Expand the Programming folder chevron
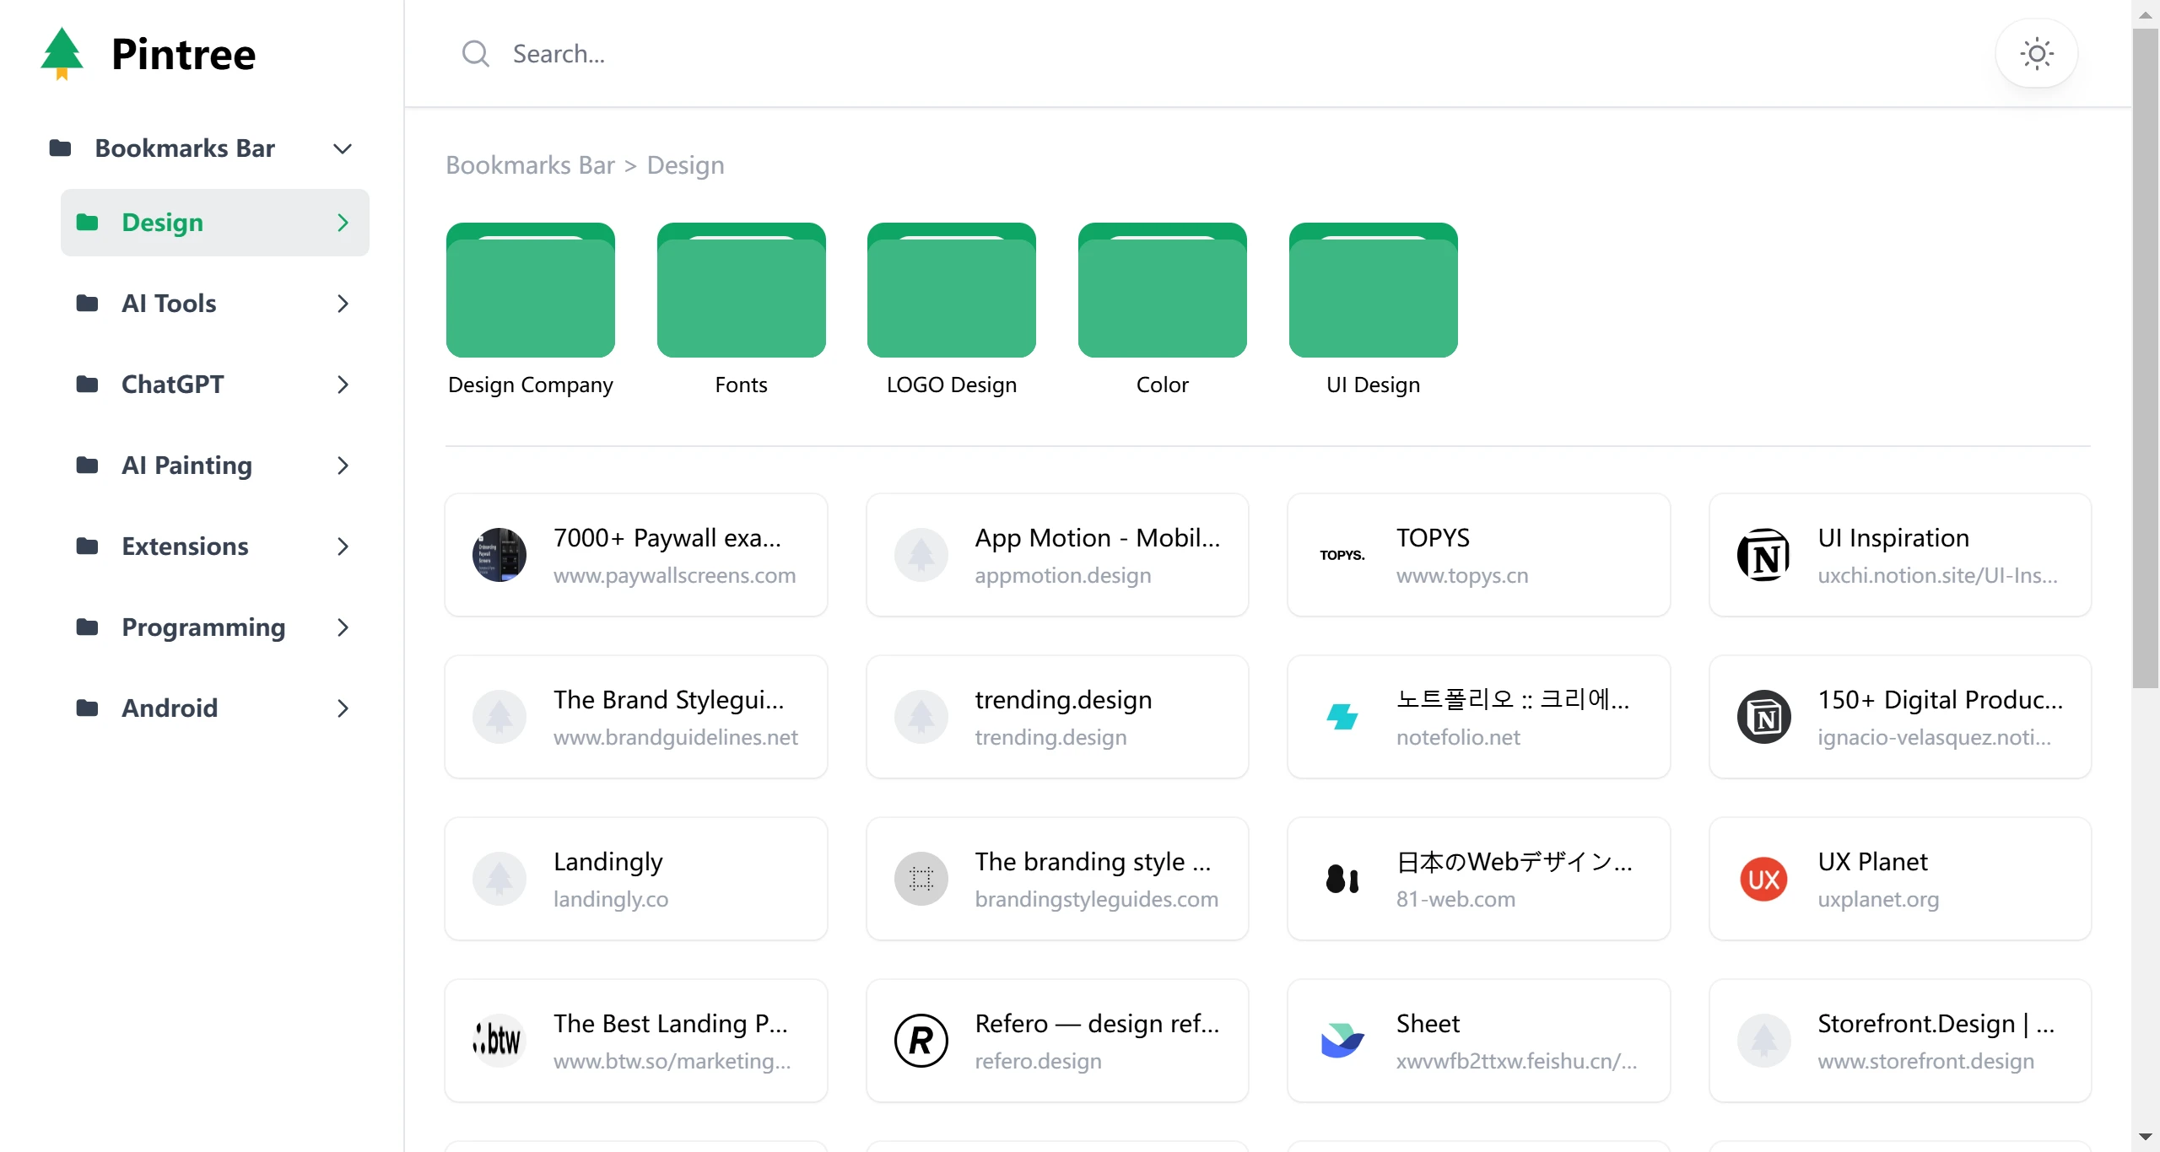The image size is (2160, 1152). click(342, 627)
